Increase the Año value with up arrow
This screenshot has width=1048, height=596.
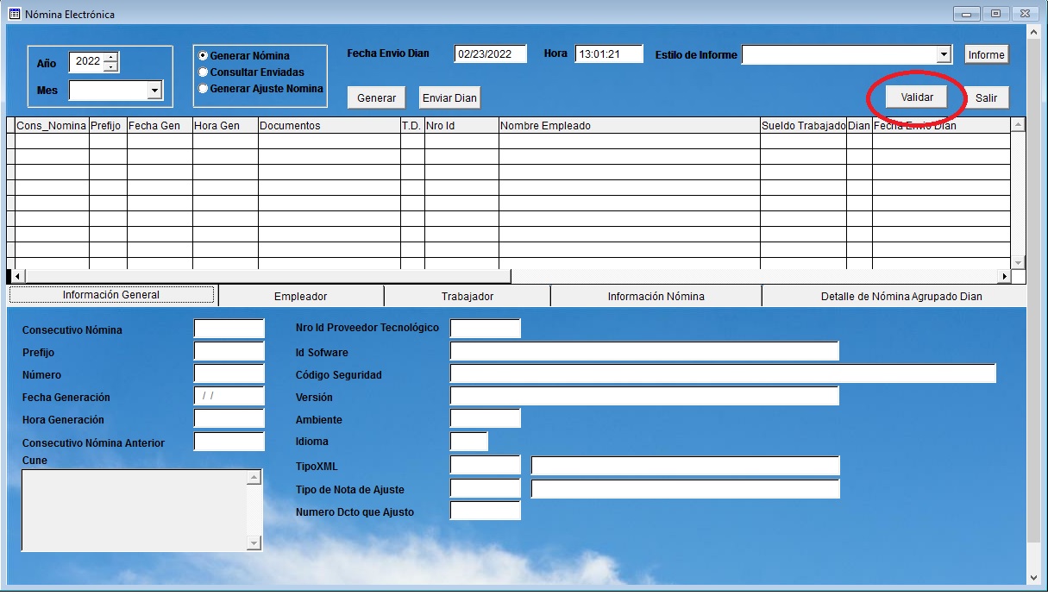coord(110,57)
